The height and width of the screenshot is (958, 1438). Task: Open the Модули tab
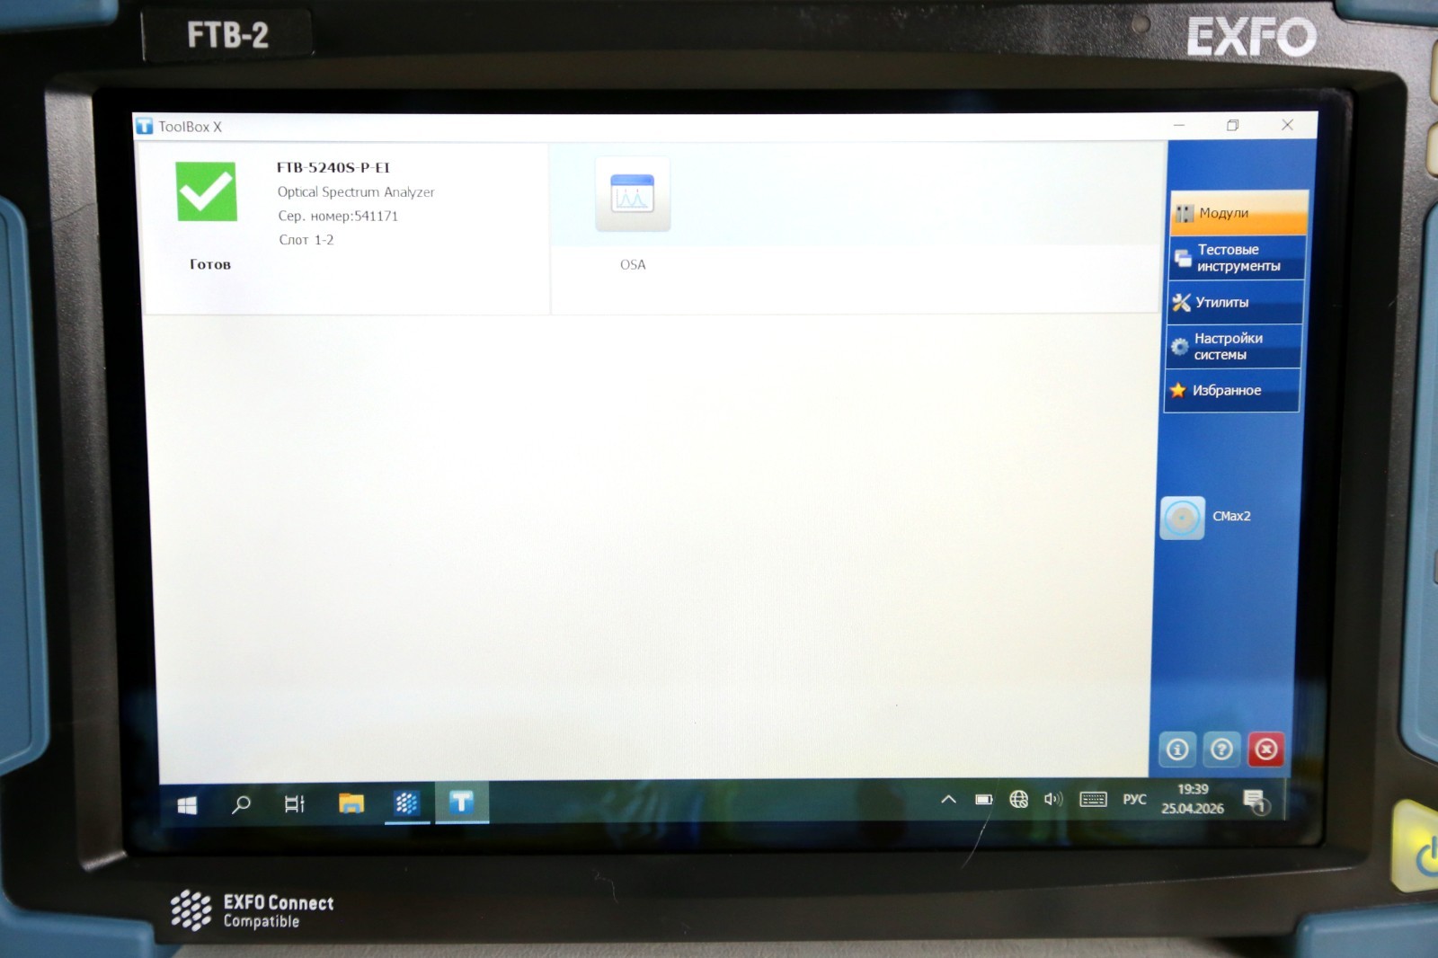1238,213
